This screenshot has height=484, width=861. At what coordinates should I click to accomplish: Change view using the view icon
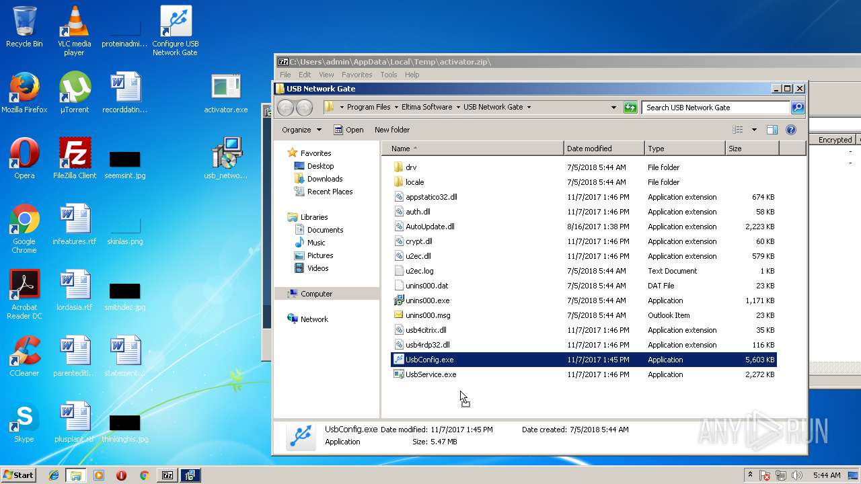[x=738, y=130]
